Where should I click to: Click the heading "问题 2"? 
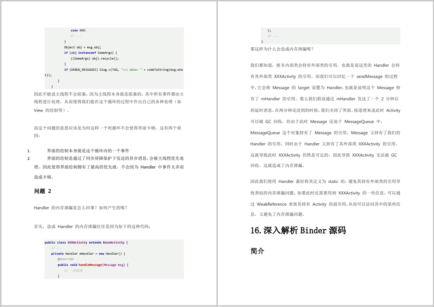43,191
